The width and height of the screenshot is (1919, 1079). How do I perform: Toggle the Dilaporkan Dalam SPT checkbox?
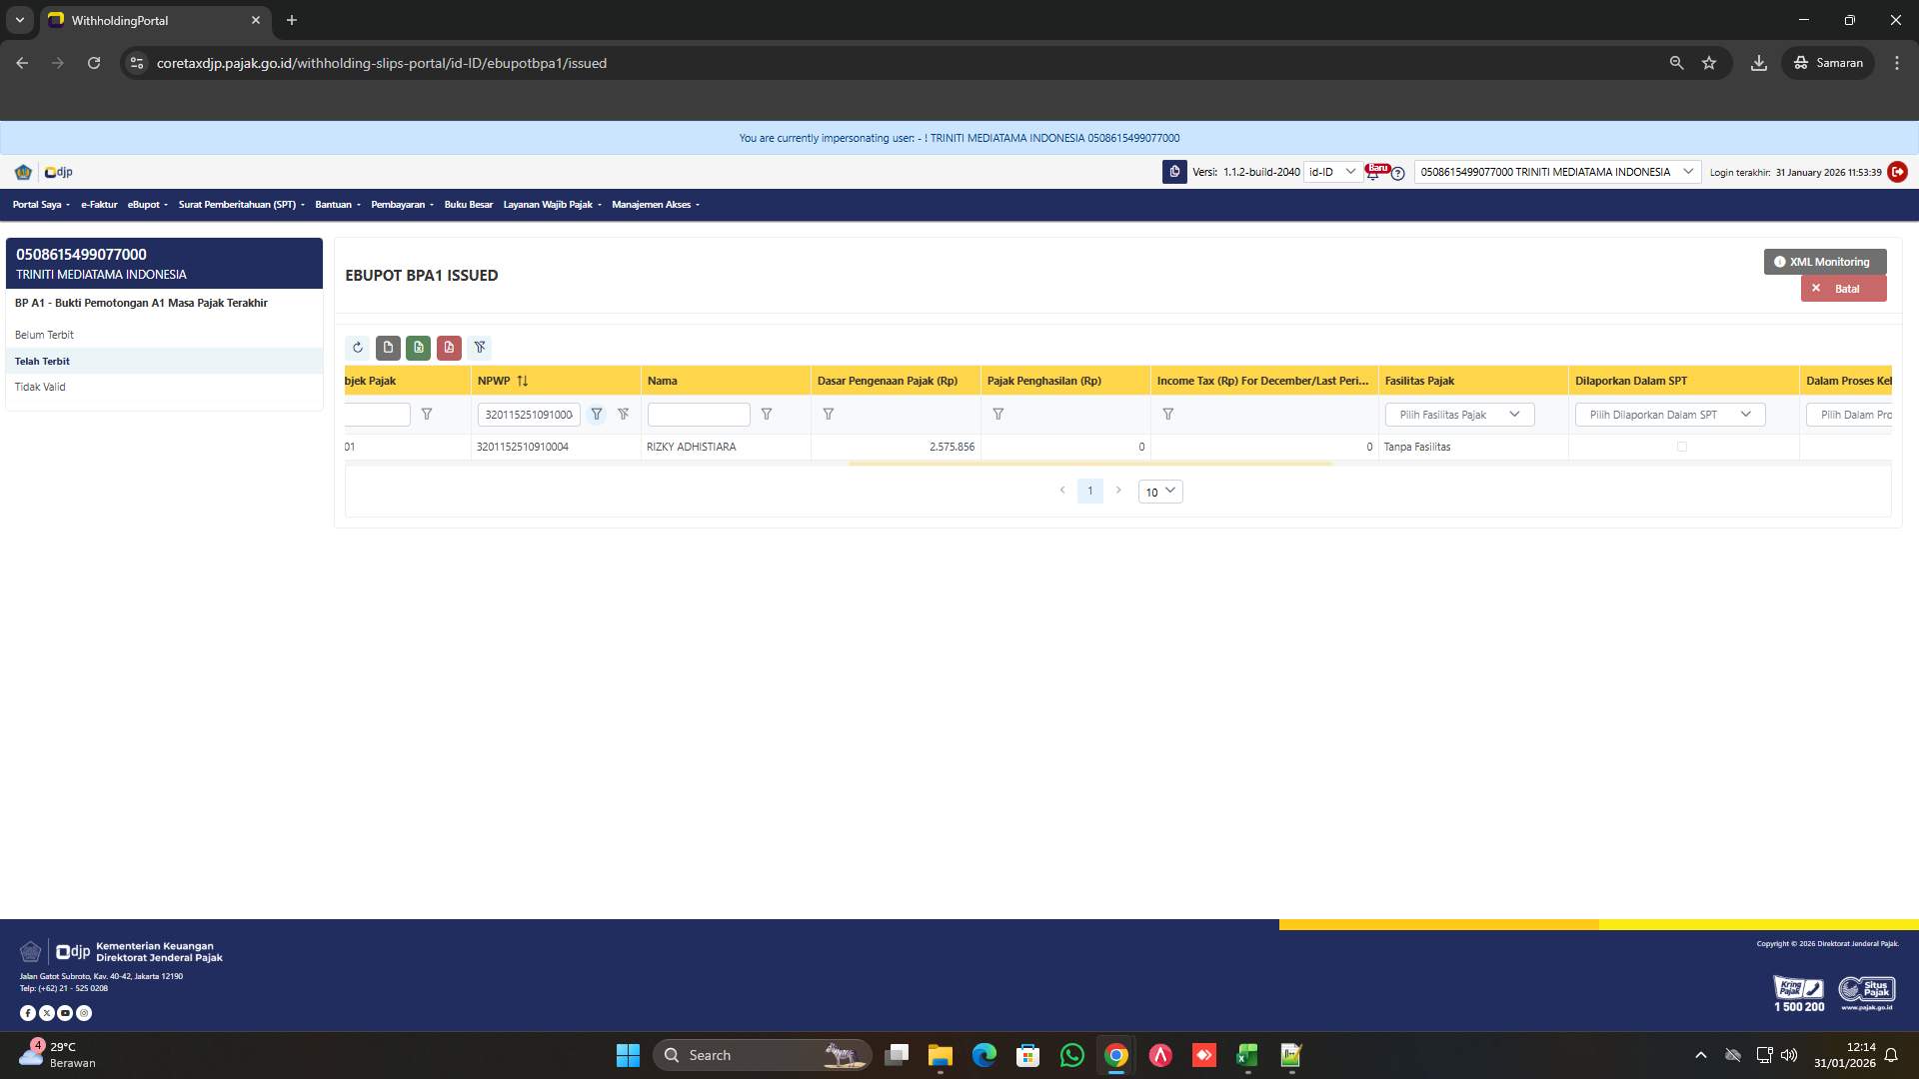(1683, 447)
